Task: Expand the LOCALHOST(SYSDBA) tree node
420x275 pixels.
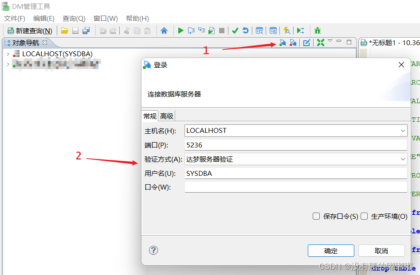Action: click(x=8, y=54)
